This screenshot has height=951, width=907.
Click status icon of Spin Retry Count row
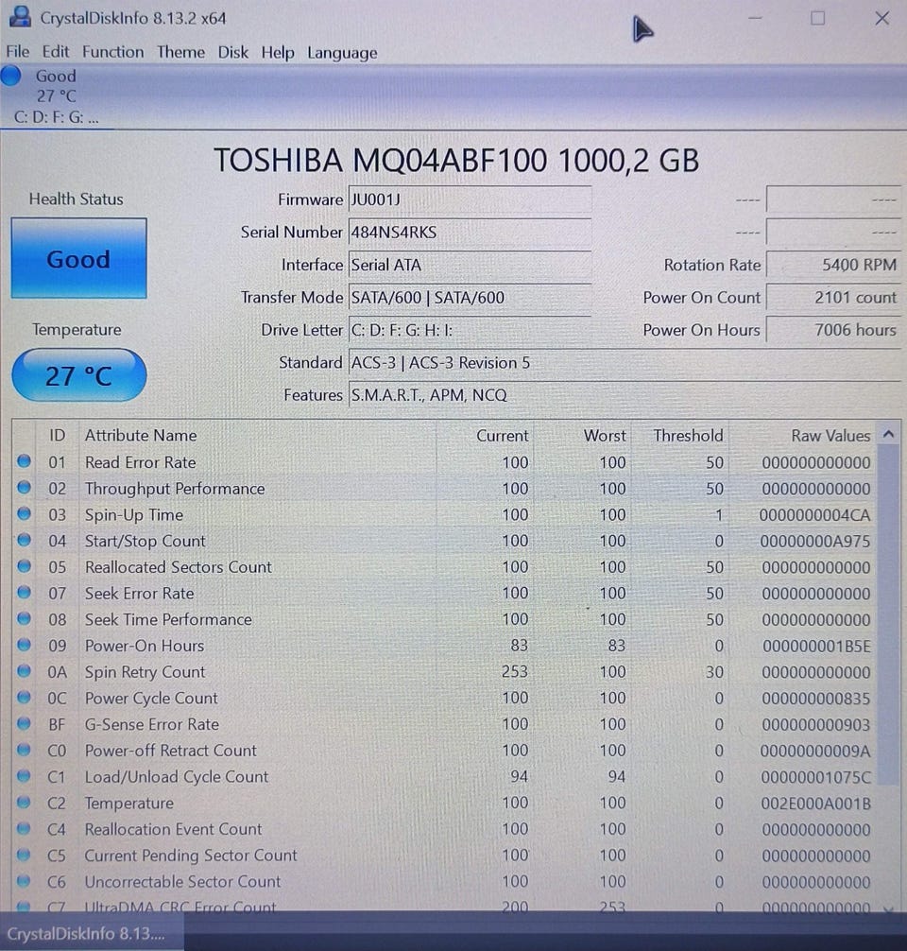tap(25, 671)
